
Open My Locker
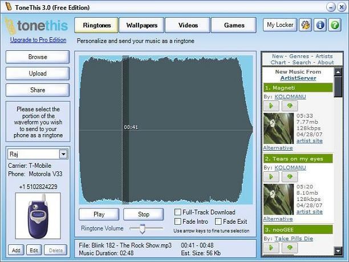pyautogui.click(x=280, y=25)
